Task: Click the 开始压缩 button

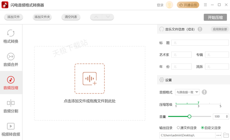Action: 215,17
